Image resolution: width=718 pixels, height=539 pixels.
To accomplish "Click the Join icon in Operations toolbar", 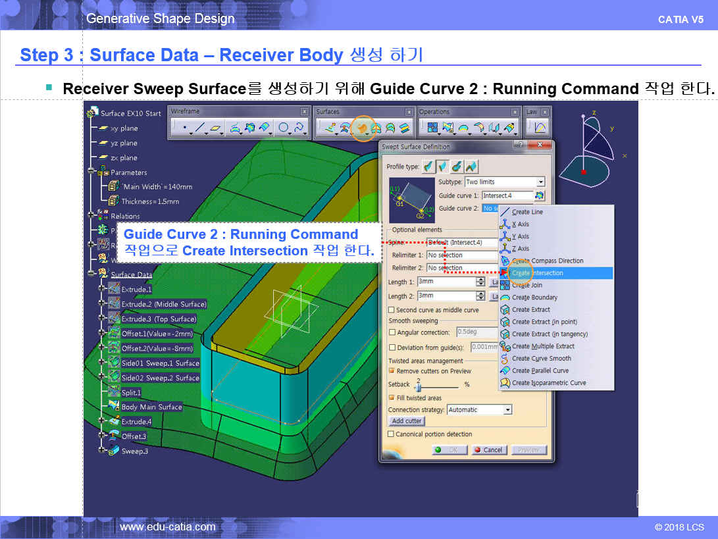I will coord(432,128).
